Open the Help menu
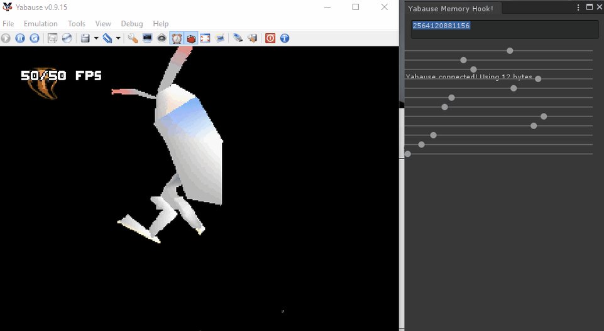This screenshot has width=604, height=331. [161, 23]
